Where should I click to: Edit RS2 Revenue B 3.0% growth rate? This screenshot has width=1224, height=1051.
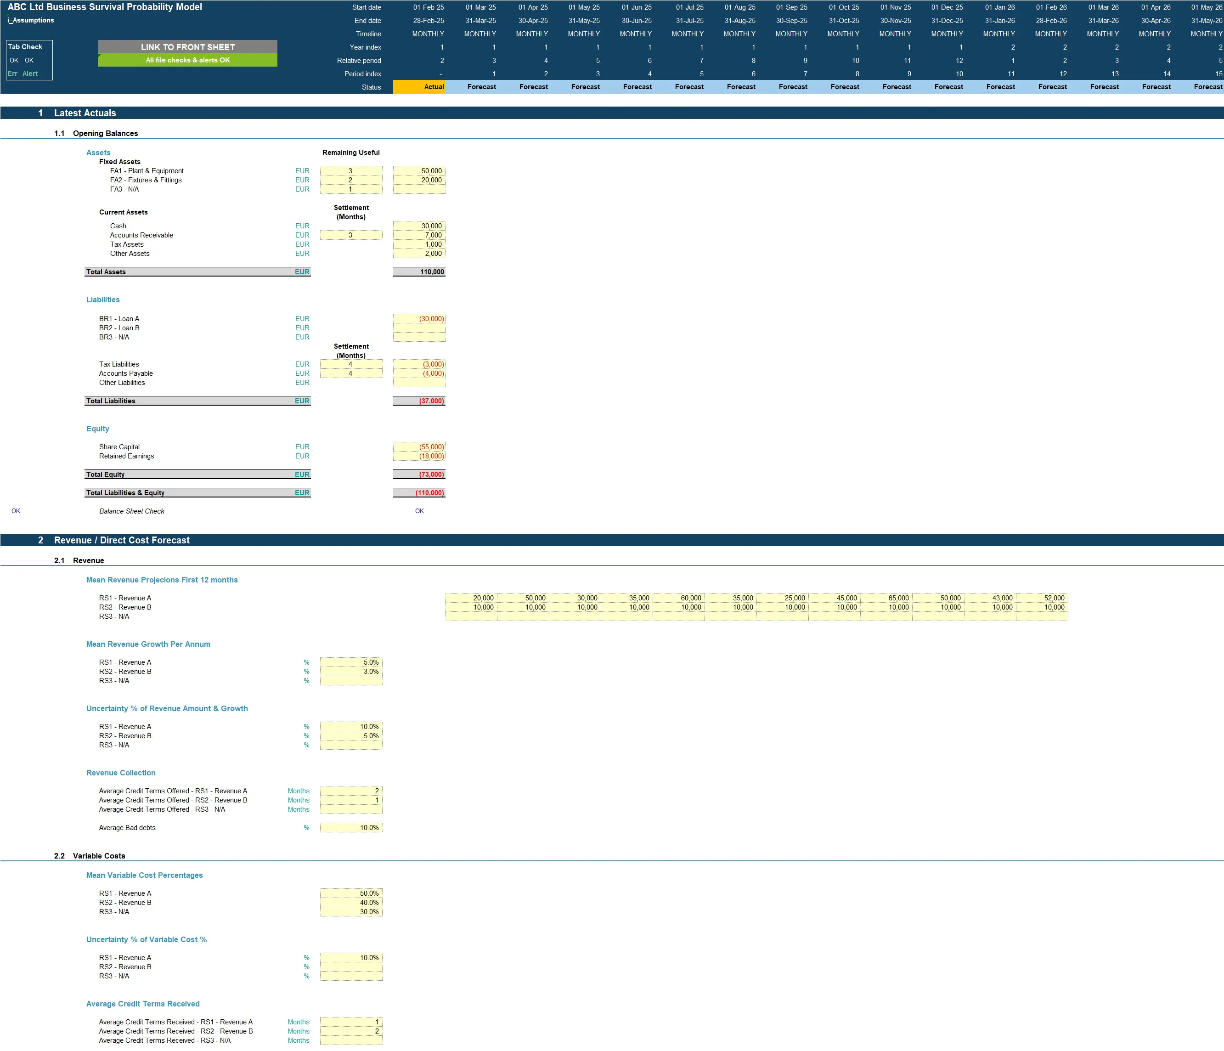351,672
